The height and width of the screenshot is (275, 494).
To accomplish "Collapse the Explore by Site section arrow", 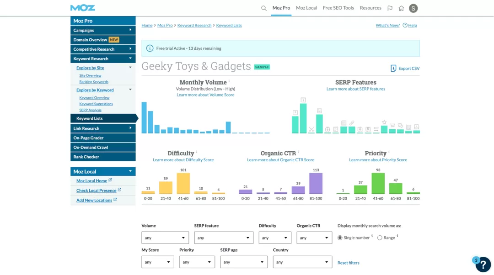I will [130, 67].
